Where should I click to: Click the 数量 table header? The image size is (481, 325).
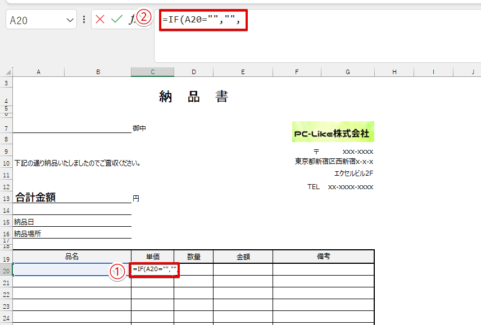point(193,257)
